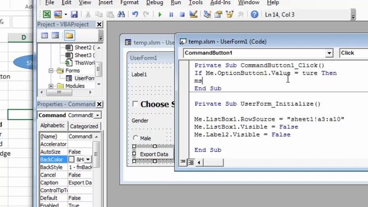Open the Properties Window toolbar icon
The width and height of the screenshot is (368, 207).
pyautogui.click(x=218, y=14)
